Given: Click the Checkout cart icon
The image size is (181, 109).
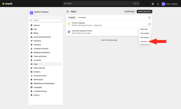Looking at the screenshot, I should click(x=31, y=45).
